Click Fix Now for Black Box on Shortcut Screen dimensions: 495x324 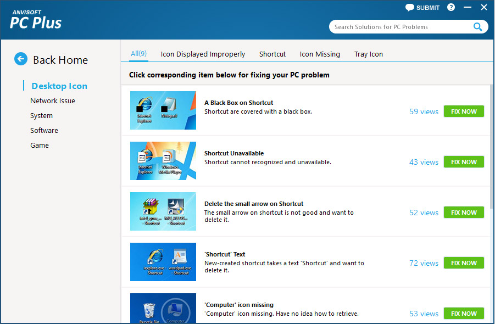tap(464, 111)
